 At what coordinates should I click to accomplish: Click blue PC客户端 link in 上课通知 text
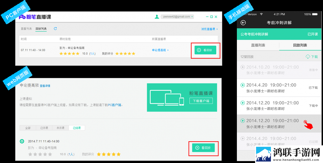(114, 105)
